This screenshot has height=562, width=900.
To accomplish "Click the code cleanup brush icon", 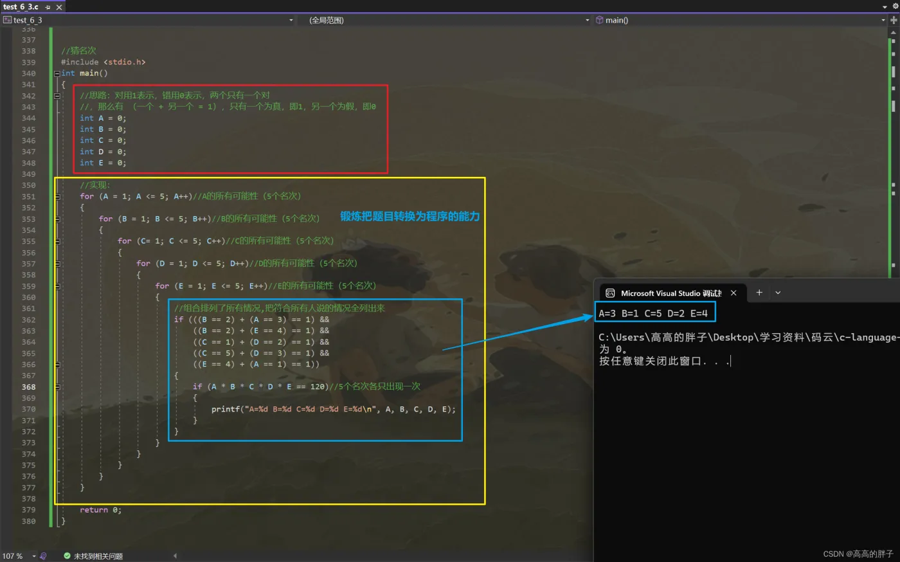I will (x=43, y=556).
